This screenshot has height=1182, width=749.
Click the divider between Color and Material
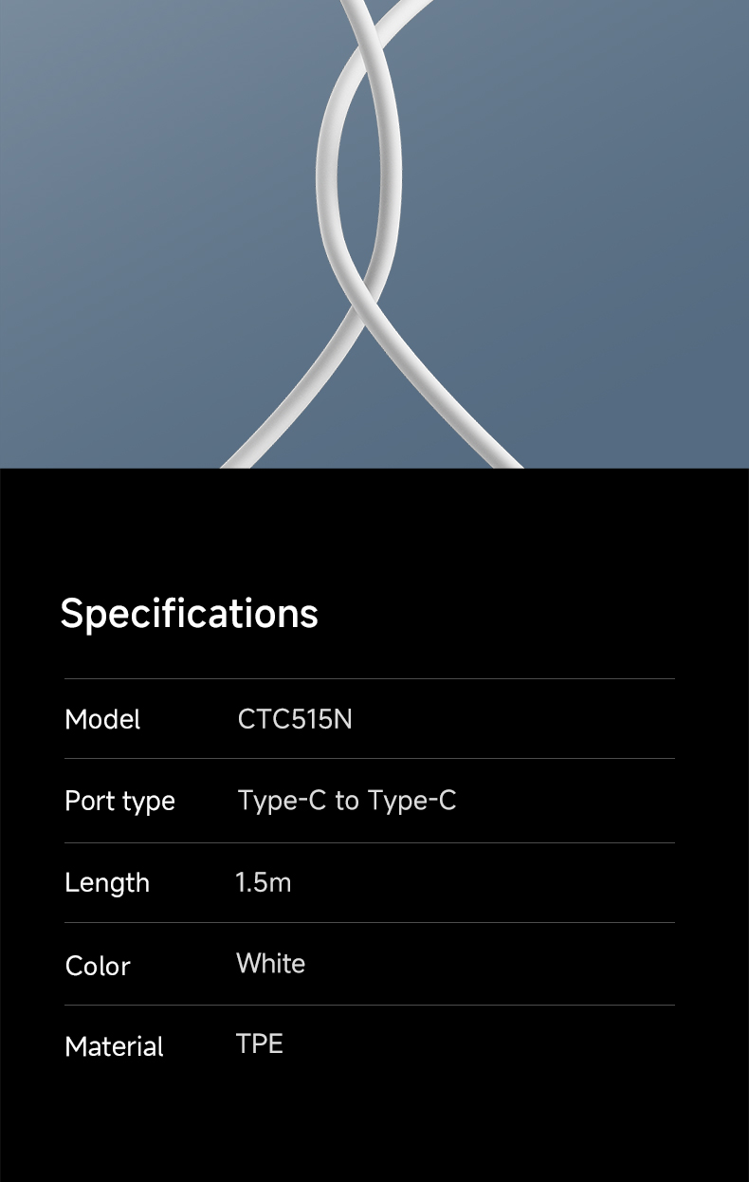(x=370, y=1006)
